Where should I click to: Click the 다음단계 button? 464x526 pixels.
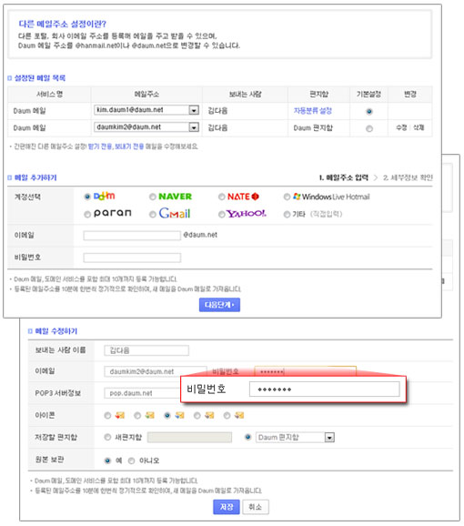coord(219,305)
